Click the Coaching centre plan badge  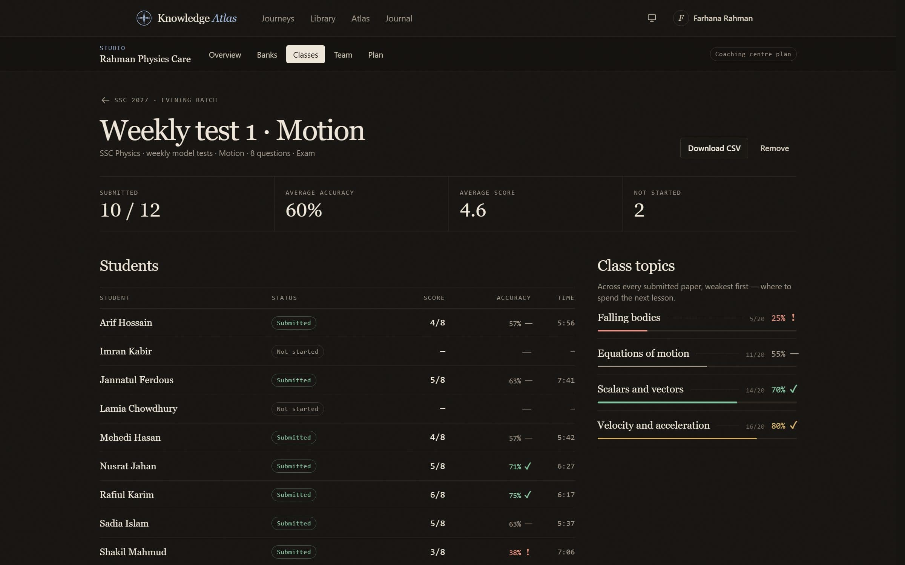(753, 54)
